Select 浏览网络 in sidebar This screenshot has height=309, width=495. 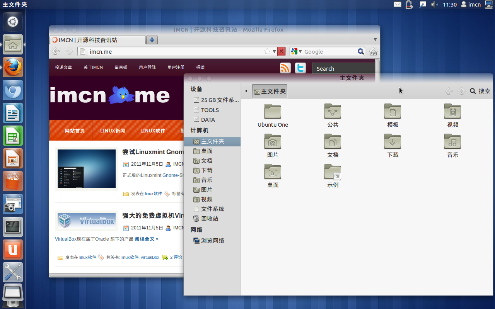point(212,241)
